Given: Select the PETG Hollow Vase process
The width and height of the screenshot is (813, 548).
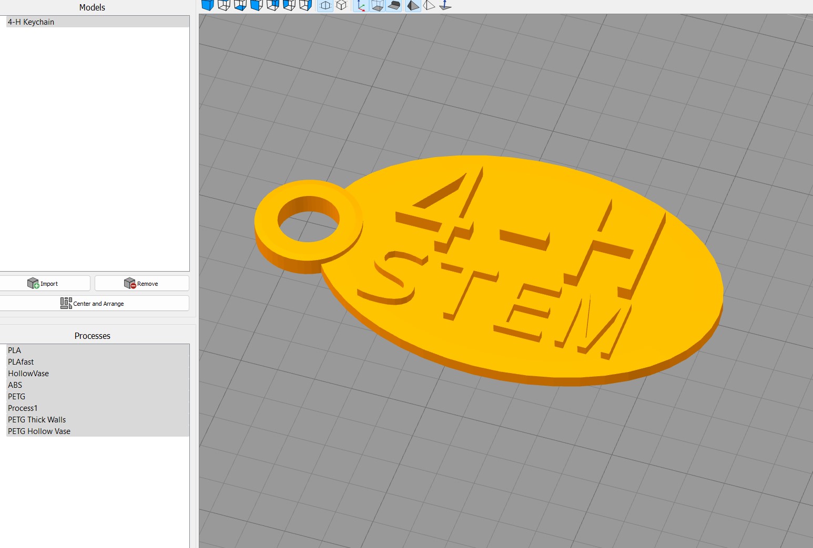Looking at the screenshot, I should 98,431.
